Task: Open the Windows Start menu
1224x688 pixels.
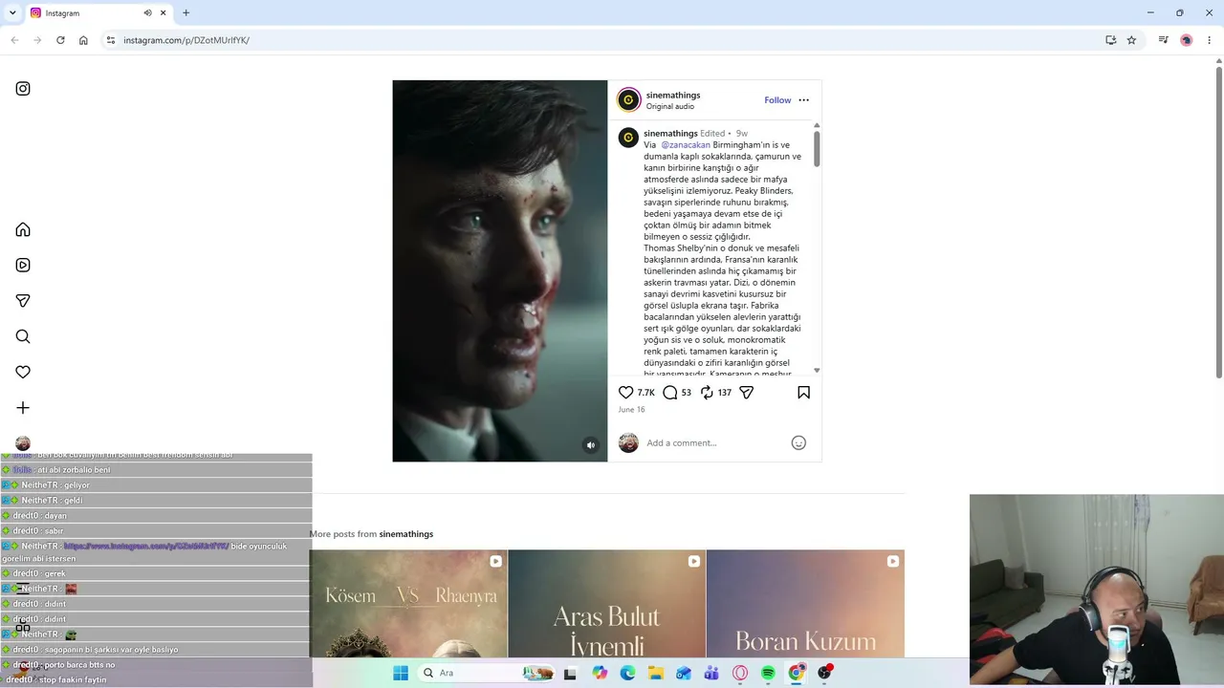Action: pyautogui.click(x=401, y=673)
